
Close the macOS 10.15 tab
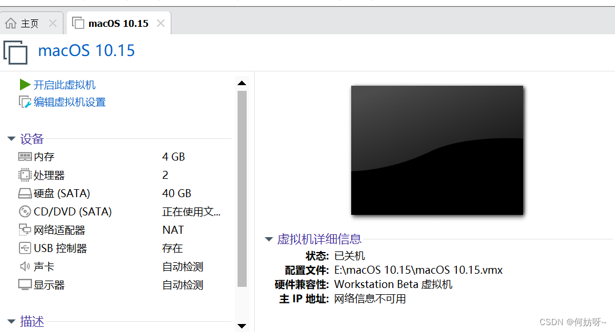[x=160, y=23]
